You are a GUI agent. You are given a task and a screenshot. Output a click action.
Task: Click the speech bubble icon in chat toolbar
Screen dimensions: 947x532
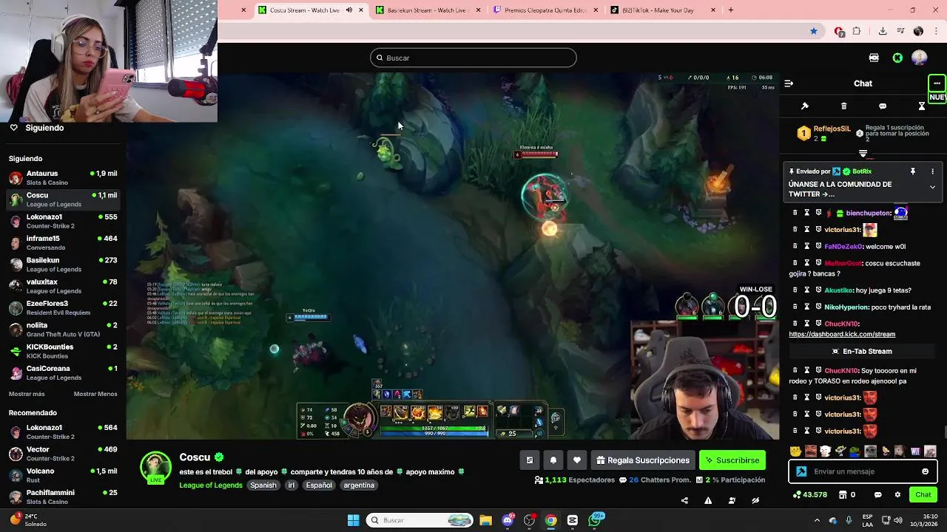tap(883, 106)
